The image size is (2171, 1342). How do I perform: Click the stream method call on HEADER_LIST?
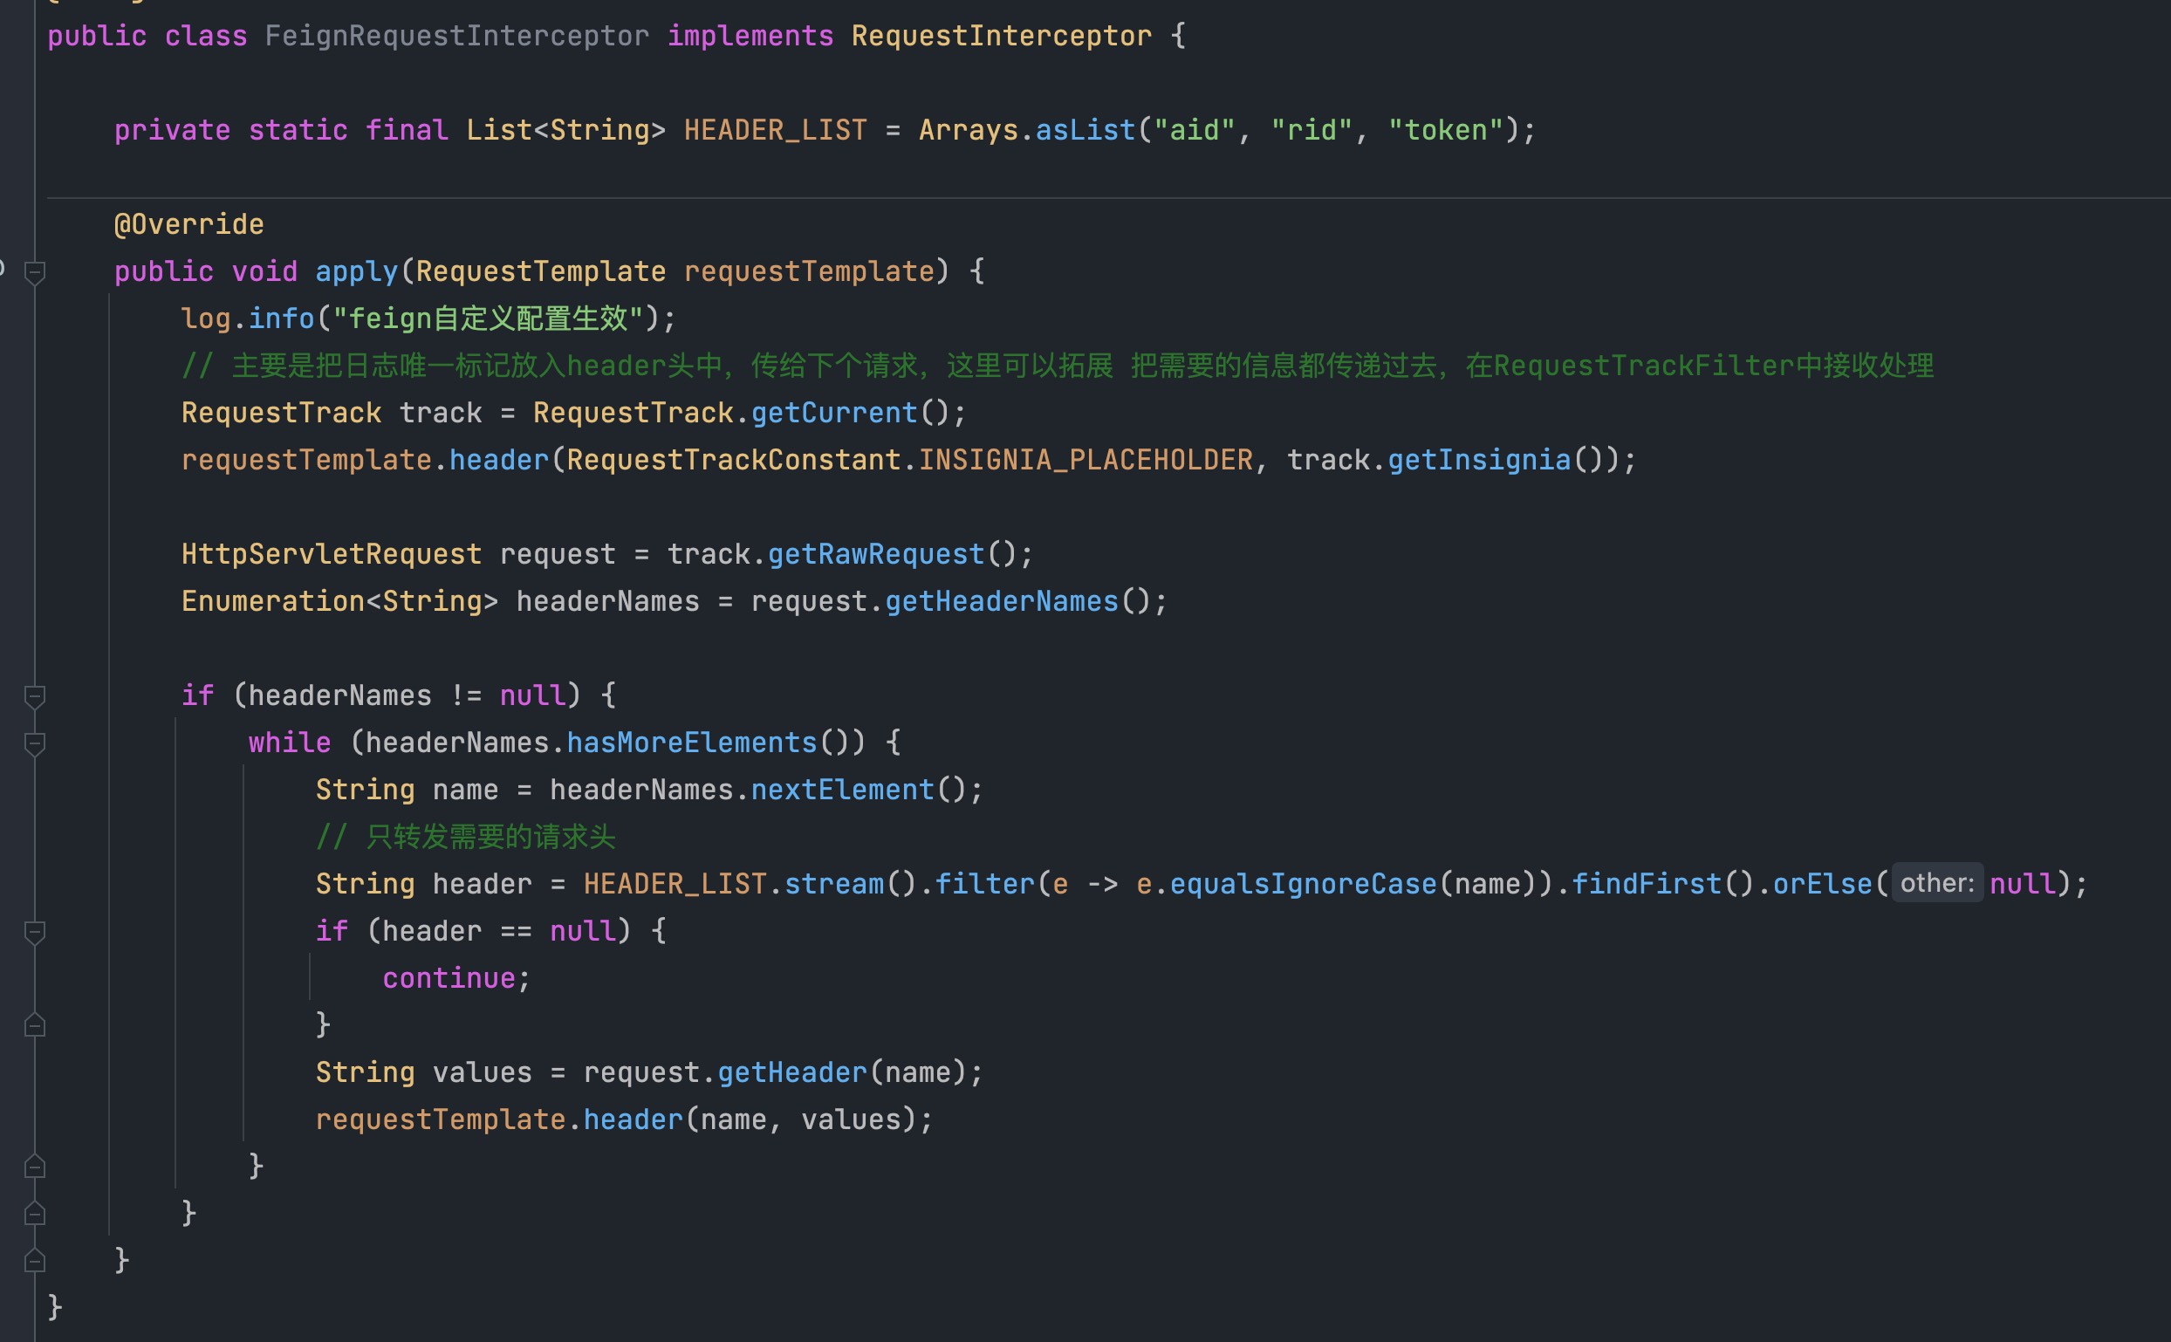833,884
